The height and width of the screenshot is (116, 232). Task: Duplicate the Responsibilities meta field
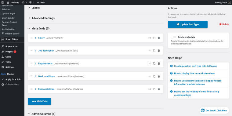[154, 89]
